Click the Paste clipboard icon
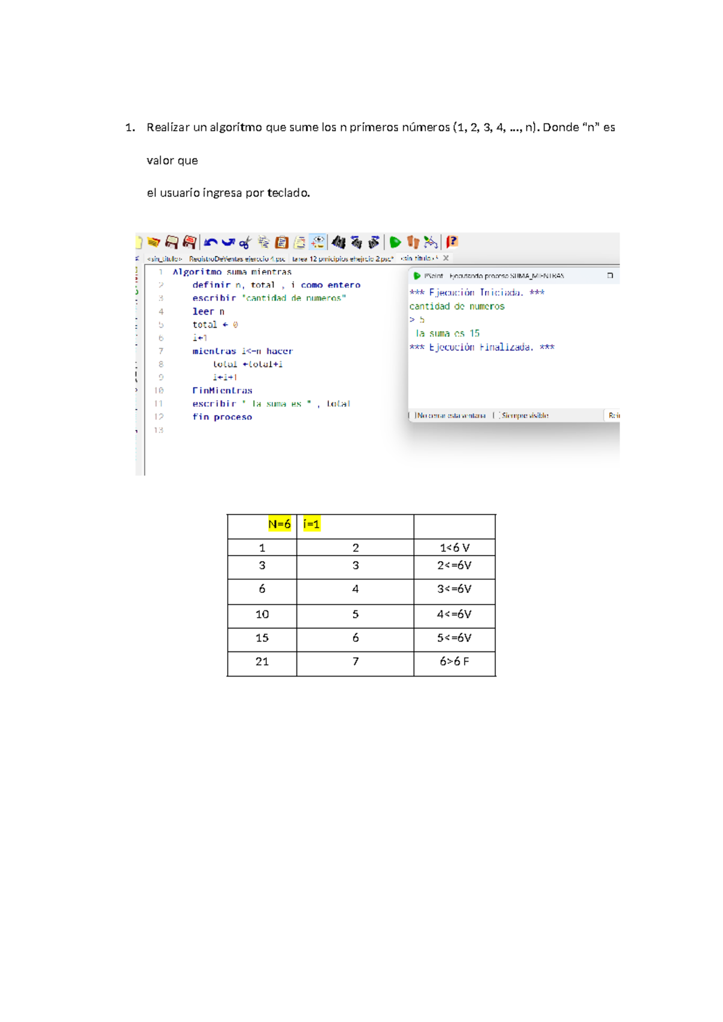The image size is (723, 1022). coord(281,242)
